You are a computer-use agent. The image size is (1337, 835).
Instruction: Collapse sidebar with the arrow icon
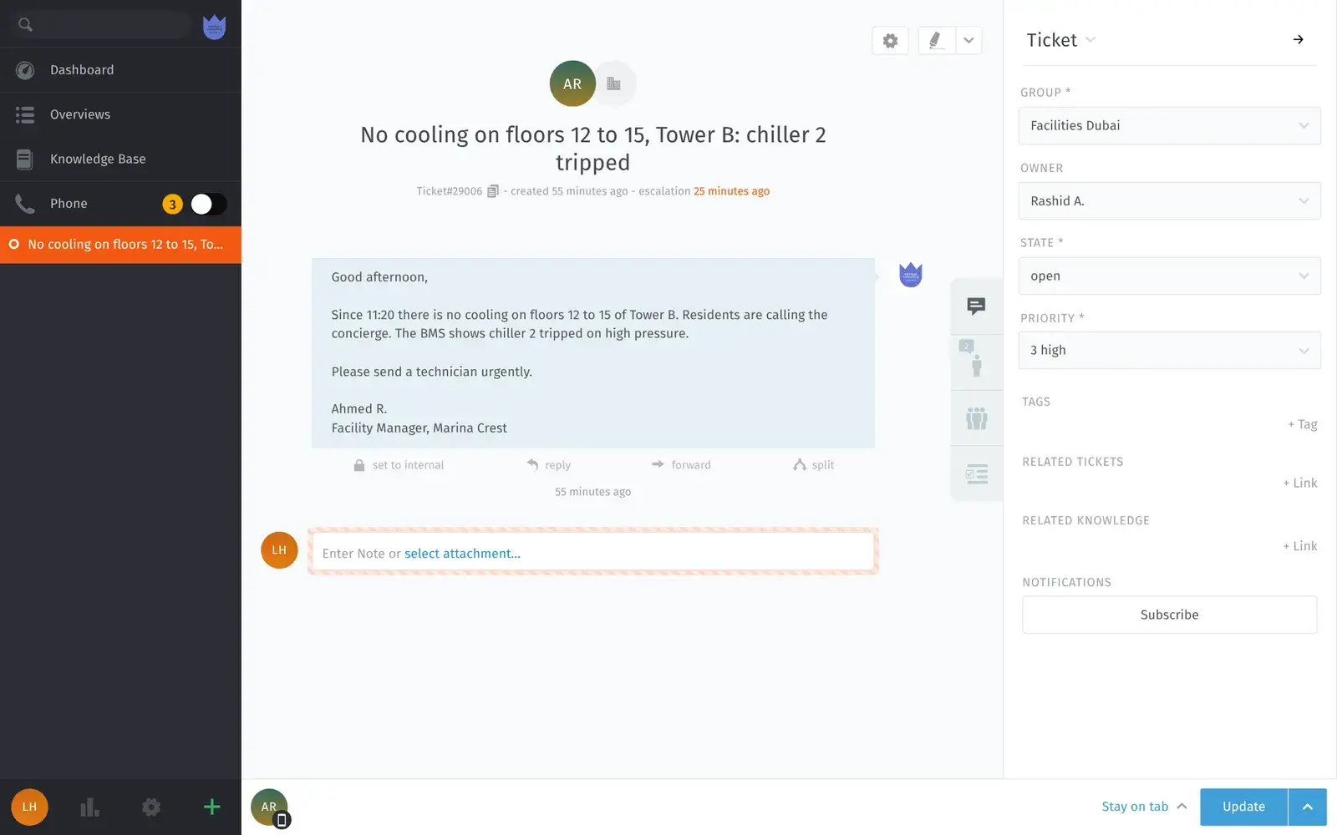(1298, 39)
